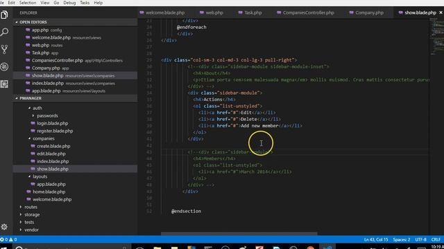This screenshot has width=444, height=249.
Task: Open the Help menu
Action: [x=98, y=3]
